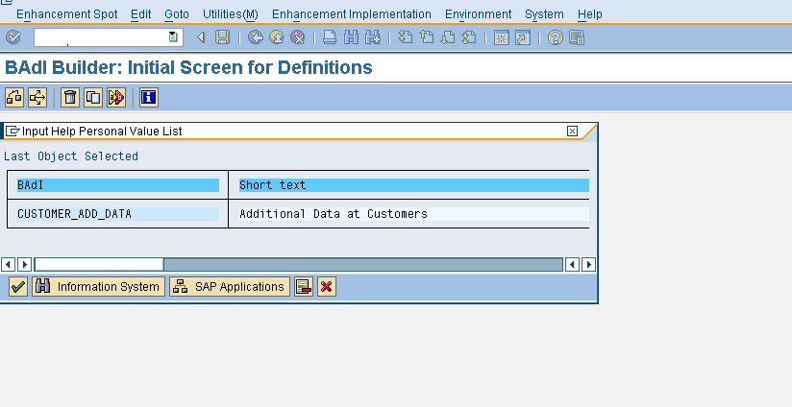Click the dialog's horizontal scrollbar track
Image resolution: width=792 pixels, height=407 pixels.
pyautogui.click(x=362, y=264)
